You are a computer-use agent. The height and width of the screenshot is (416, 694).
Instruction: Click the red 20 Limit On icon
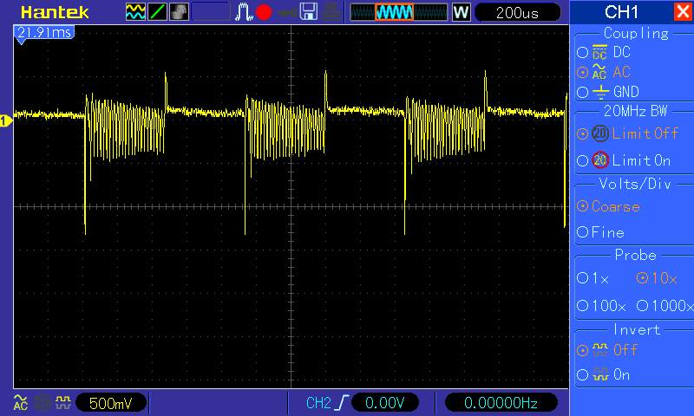point(600,160)
